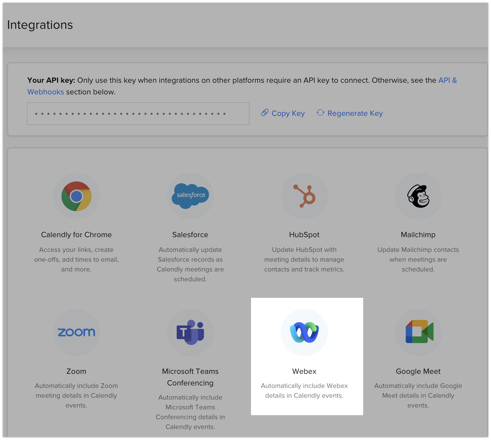Select the highlighted Webex logo
Screen dimensions: 491x440
(304, 332)
